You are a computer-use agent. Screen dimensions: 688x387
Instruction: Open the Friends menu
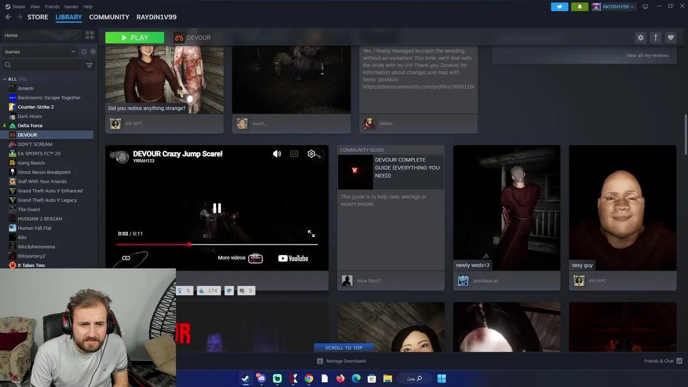[x=52, y=6]
